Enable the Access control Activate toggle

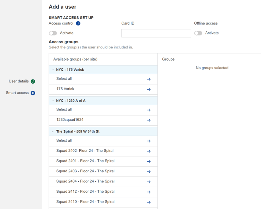53,33
